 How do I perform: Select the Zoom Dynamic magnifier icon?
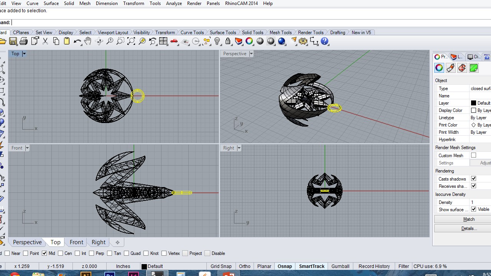tap(110, 41)
